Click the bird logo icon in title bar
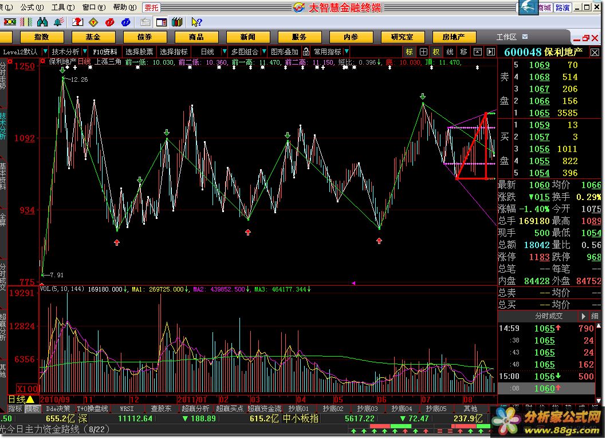The height and width of the screenshot is (439, 606). coord(528,7)
